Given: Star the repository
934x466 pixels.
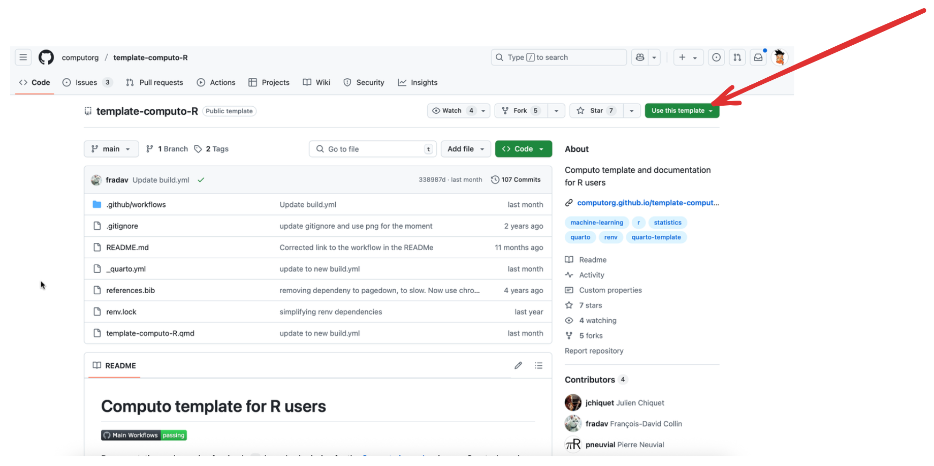Looking at the screenshot, I should (596, 110).
